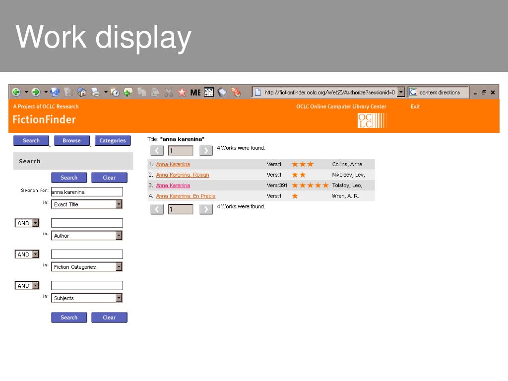The height and width of the screenshot is (381, 508).
Task: Click the top Clear button in the form
Action: pyautogui.click(x=109, y=178)
